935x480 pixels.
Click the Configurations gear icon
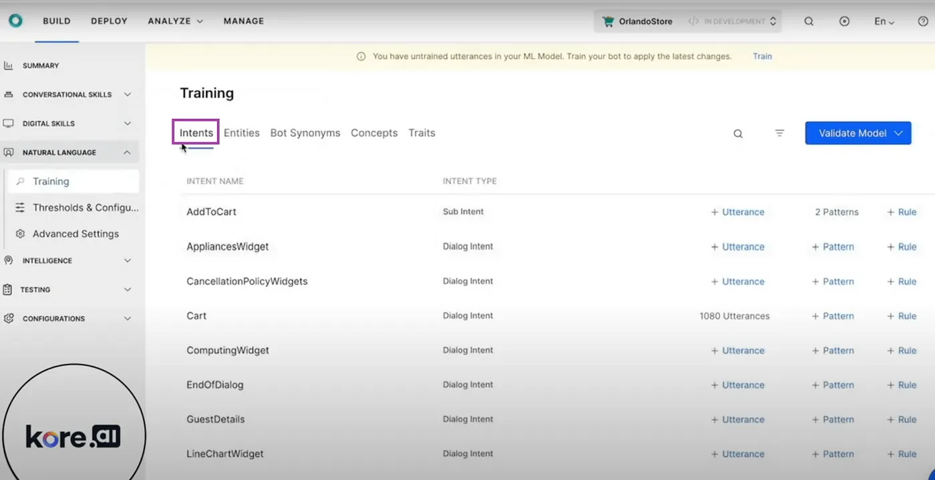pos(8,318)
